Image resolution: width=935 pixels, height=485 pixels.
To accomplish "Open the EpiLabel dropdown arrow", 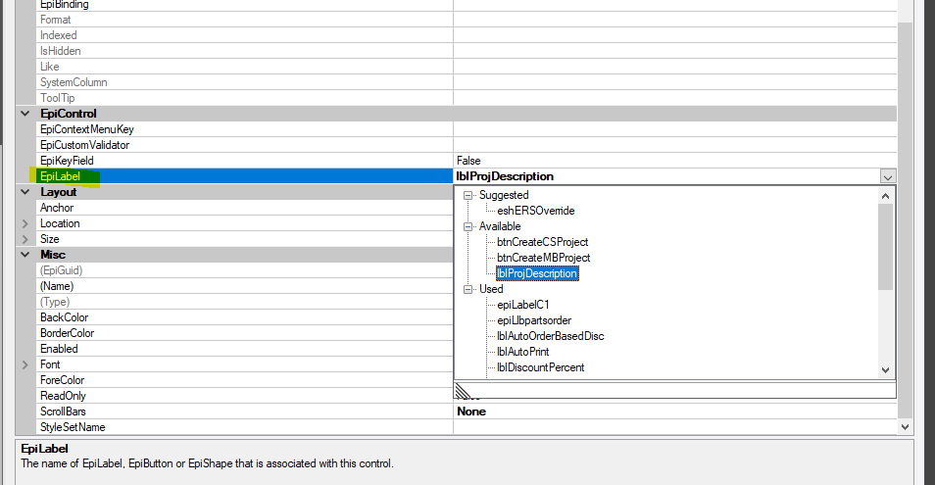I will pos(887,176).
